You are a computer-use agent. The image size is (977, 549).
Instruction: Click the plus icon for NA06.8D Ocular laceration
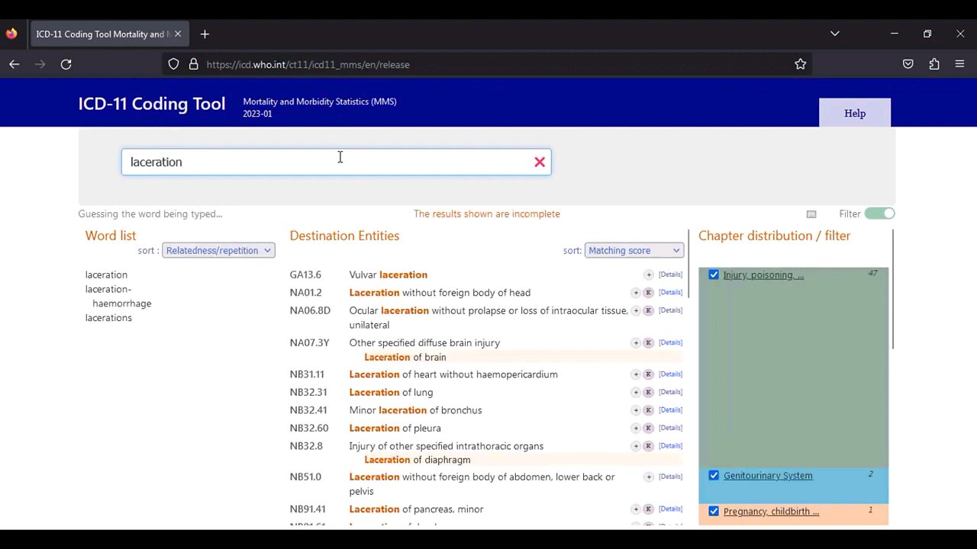tap(636, 310)
